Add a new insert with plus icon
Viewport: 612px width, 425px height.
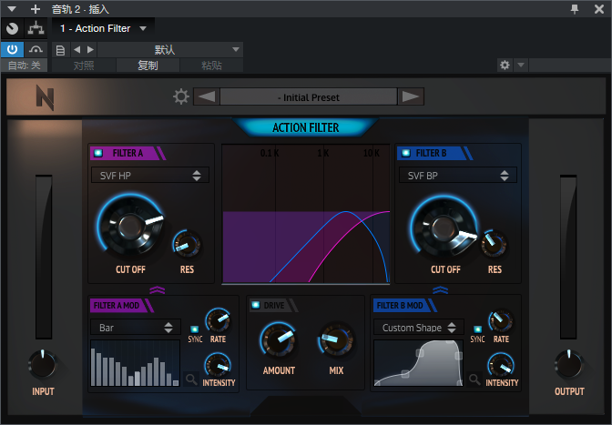[36, 9]
